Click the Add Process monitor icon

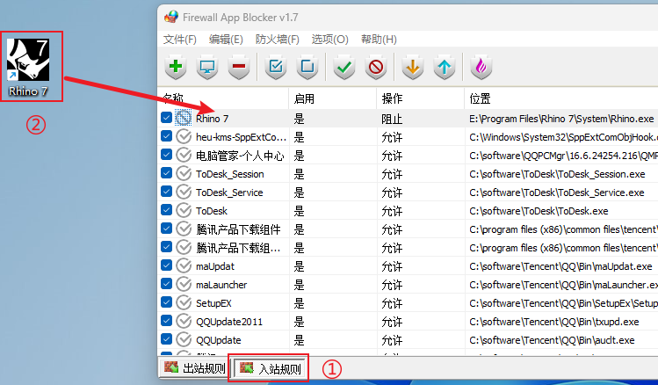pos(207,67)
